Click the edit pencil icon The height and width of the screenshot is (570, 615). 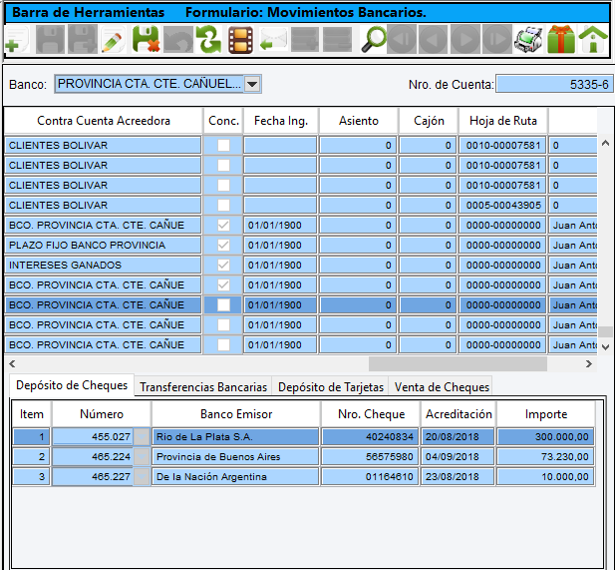tap(114, 40)
